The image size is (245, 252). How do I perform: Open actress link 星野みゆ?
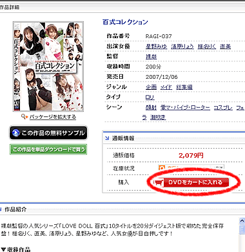click(156, 47)
